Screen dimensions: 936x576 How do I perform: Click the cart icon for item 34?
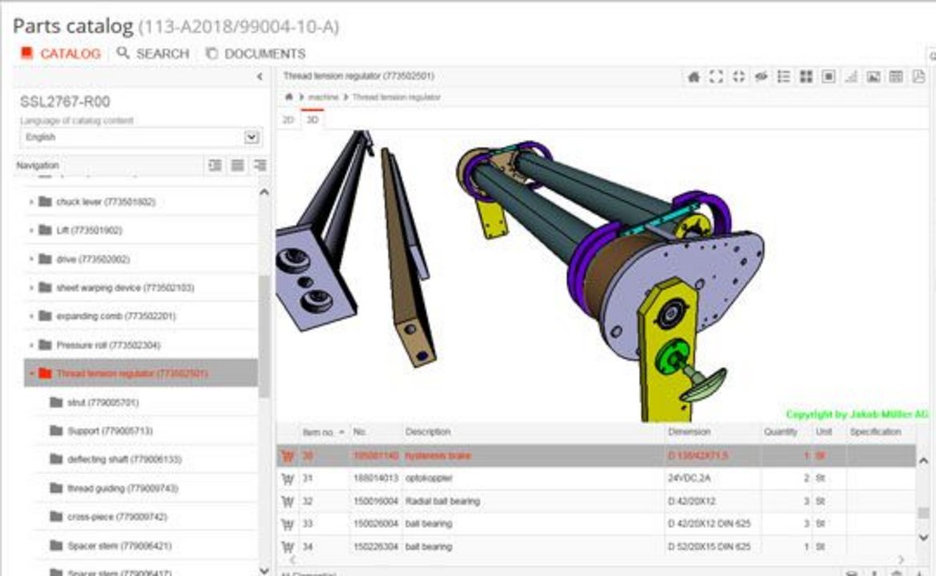(287, 546)
